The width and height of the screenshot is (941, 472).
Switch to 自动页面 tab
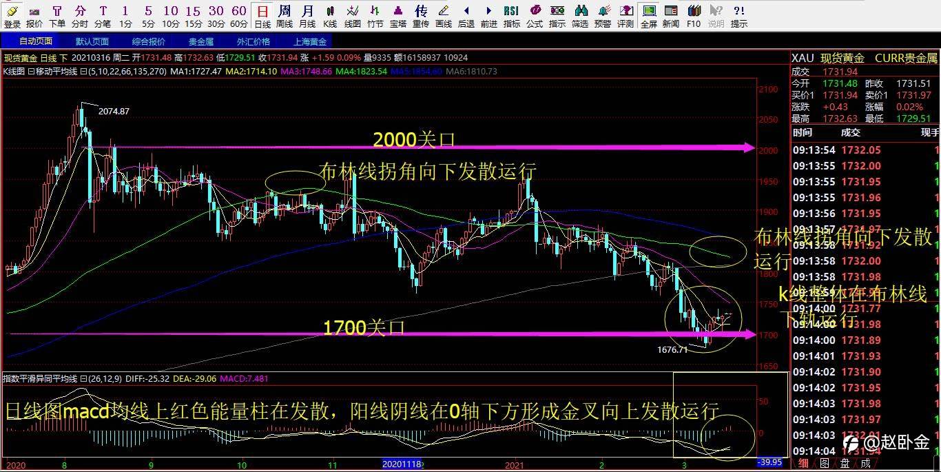tap(36, 41)
